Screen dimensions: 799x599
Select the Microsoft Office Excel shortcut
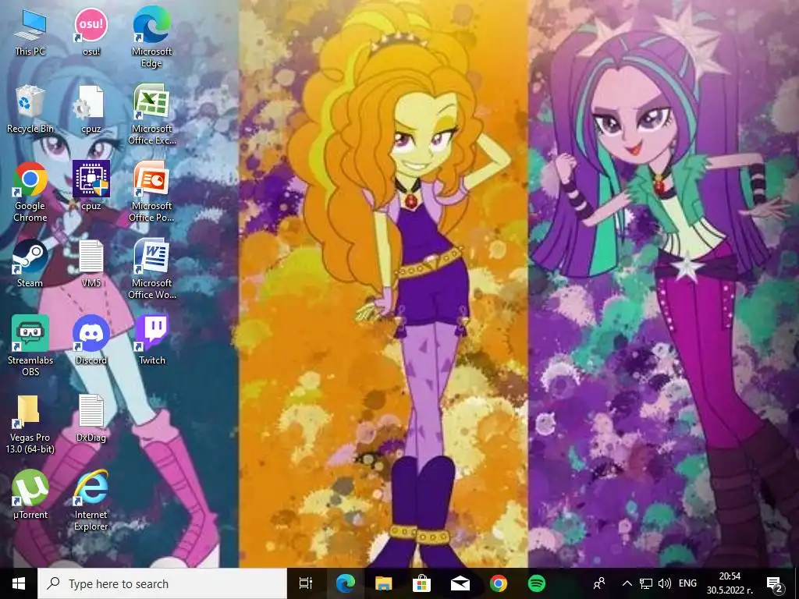[152, 115]
